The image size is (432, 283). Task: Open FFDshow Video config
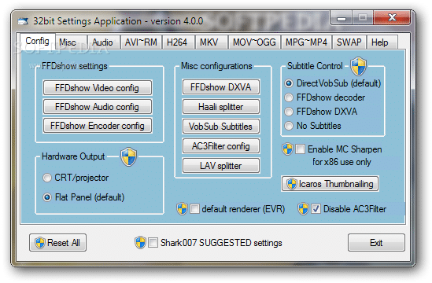(x=98, y=88)
